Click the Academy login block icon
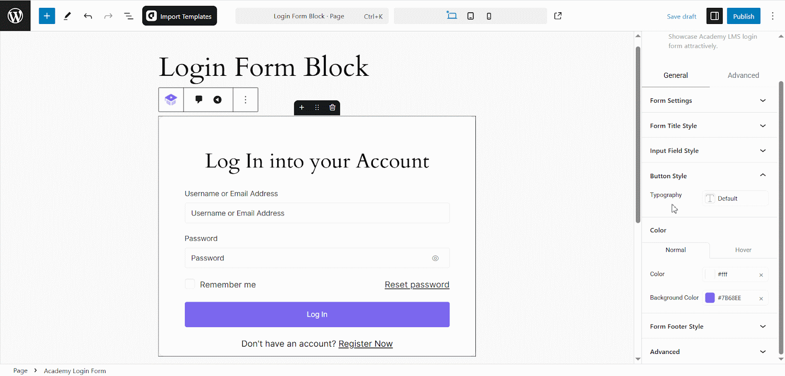Viewport: 785px width, 376px height. (170, 99)
